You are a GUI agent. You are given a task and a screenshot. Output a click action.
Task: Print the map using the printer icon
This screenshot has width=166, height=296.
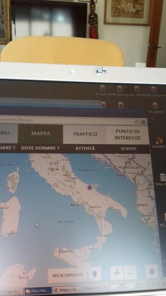tap(152, 272)
